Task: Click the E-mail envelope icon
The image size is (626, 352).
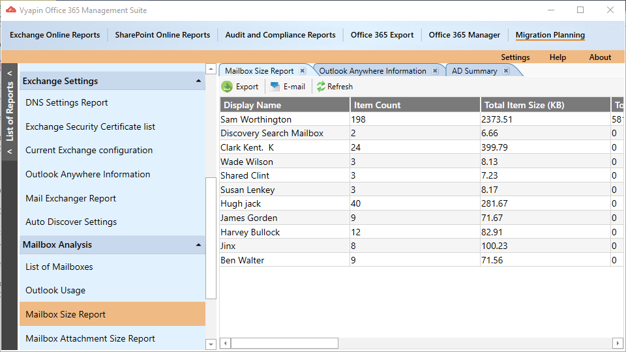Action: (275, 86)
